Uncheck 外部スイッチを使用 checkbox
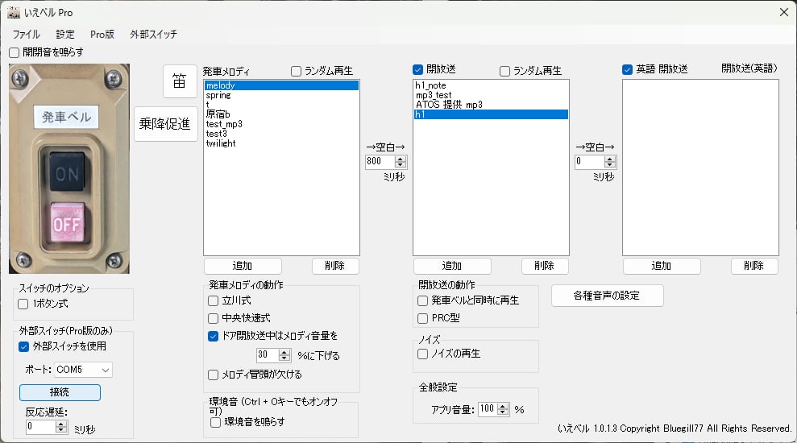Image resolution: width=797 pixels, height=443 pixels. 24,346
